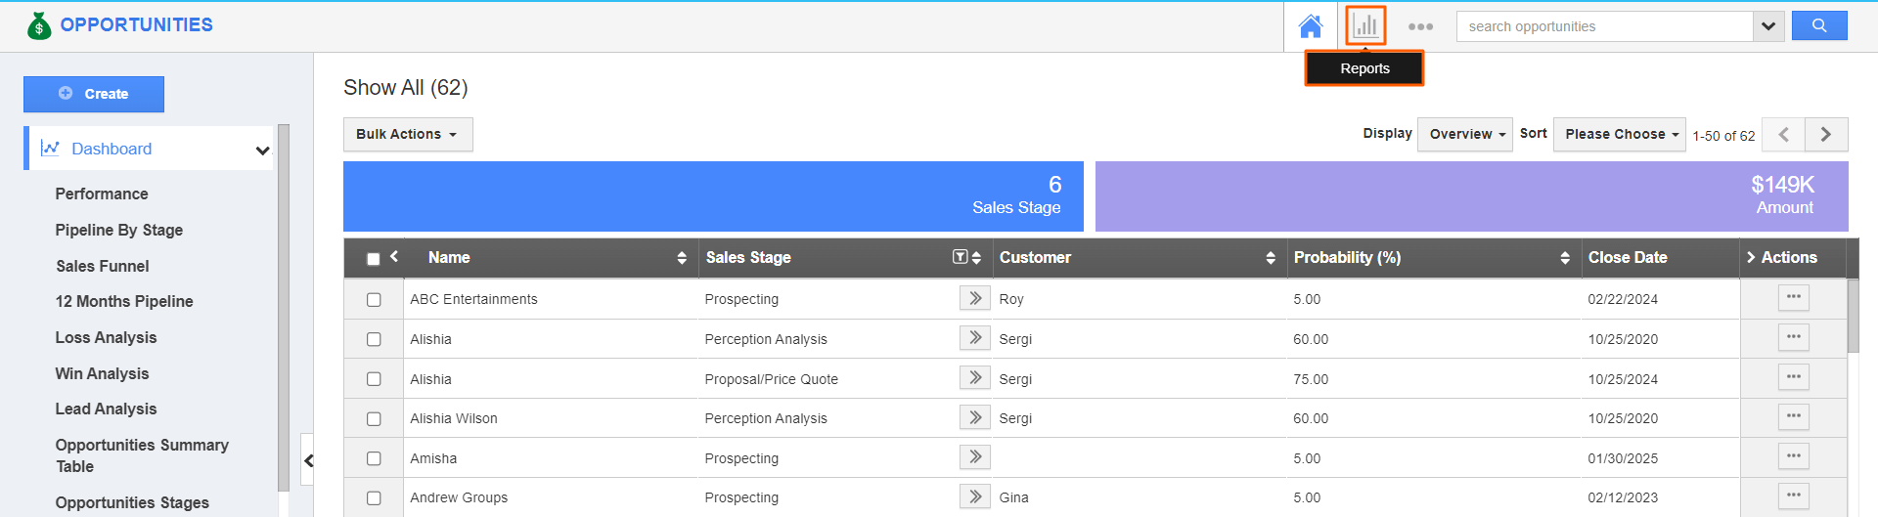1878x517 pixels.
Task: Go to next page arrow
Action: [x=1826, y=135]
